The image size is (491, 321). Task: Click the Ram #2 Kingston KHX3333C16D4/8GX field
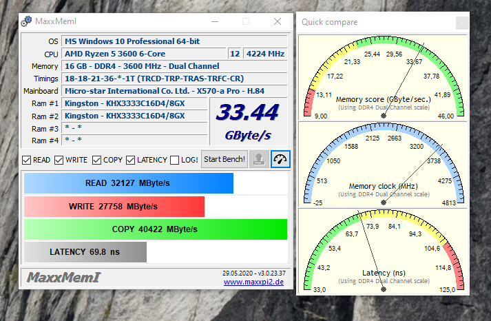coord(134,116)
